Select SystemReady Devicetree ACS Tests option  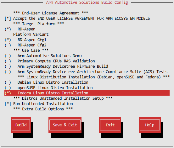click(8, 72)
